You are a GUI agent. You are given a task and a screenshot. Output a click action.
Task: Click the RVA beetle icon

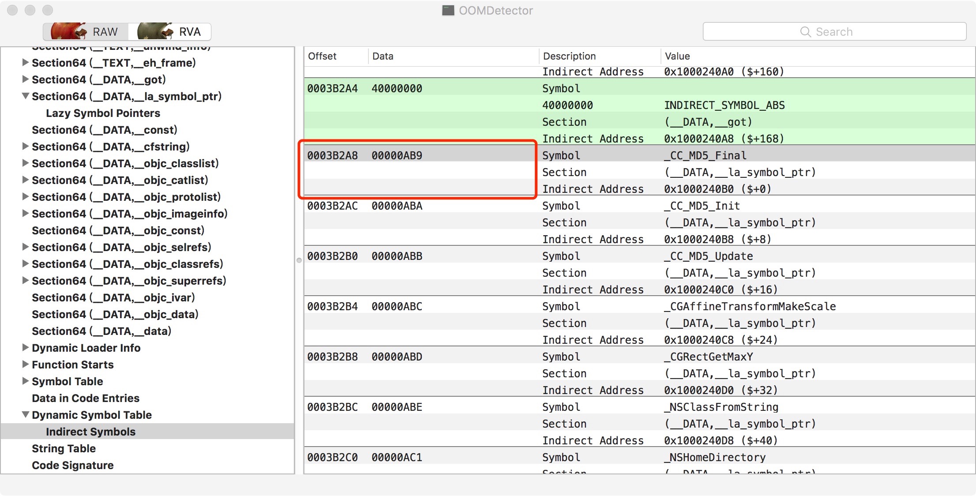point(155,31)
